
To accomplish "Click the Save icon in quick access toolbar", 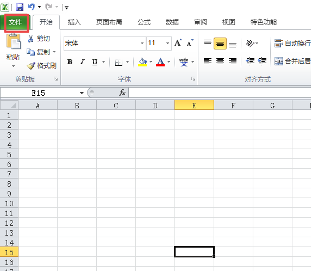I will point(20,8).
